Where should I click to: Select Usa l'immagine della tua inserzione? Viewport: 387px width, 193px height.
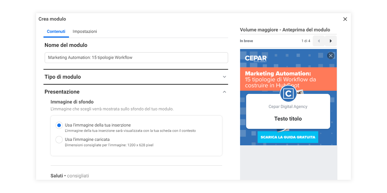[x=59, y=125]
